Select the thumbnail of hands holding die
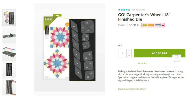Image resolution: width=188 pixels, height=106 pixels. coord(9,87)
